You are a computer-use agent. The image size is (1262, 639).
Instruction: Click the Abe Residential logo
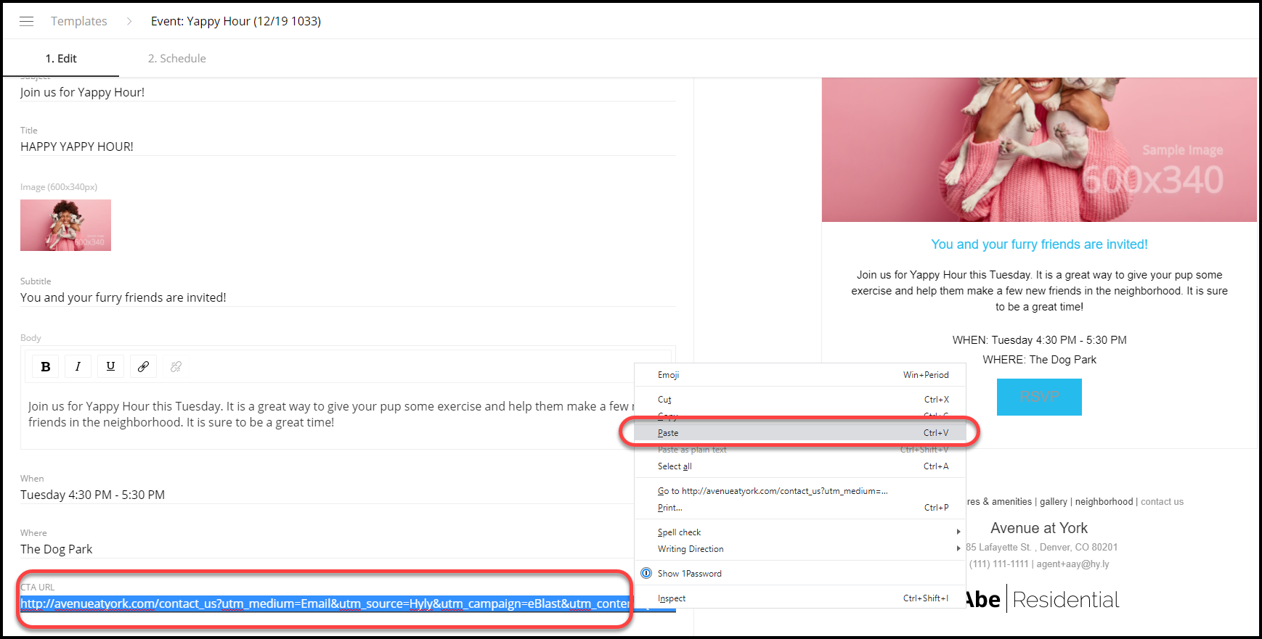[1043, 600]
